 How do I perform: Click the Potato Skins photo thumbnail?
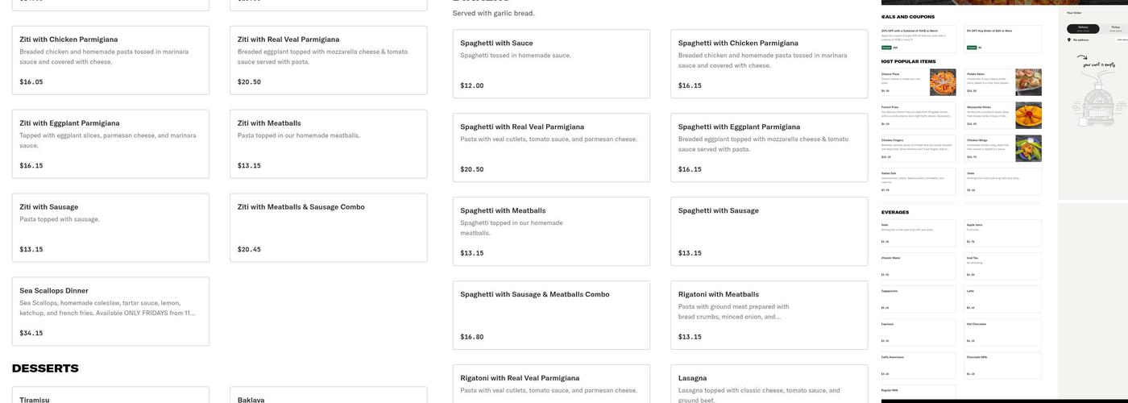[x=1028, y=82]
